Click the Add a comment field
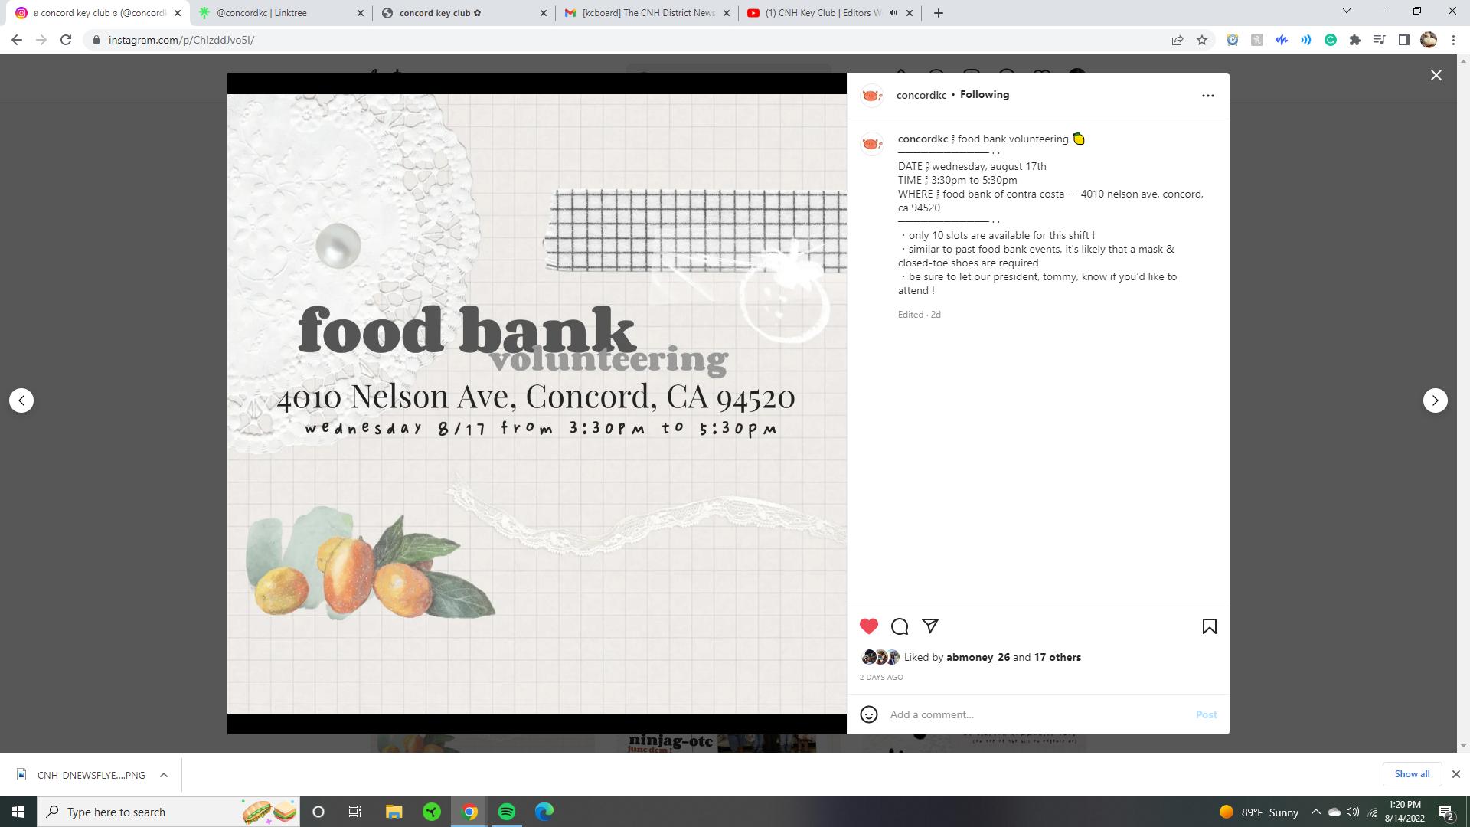The height and width of the screenshot is (827, 1470). point(1034,714)
